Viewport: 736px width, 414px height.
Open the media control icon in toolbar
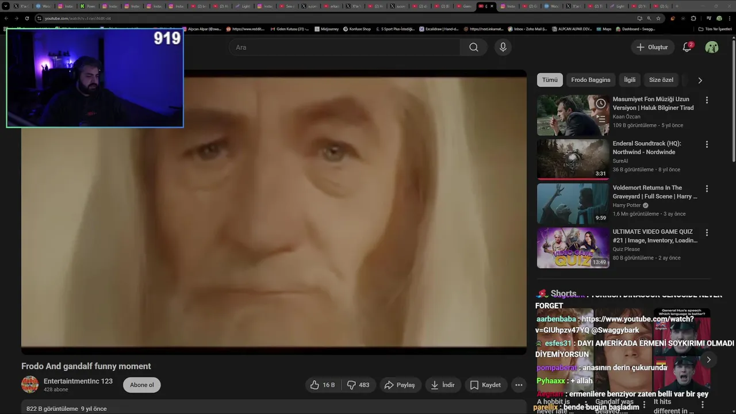tap(709, 18)
